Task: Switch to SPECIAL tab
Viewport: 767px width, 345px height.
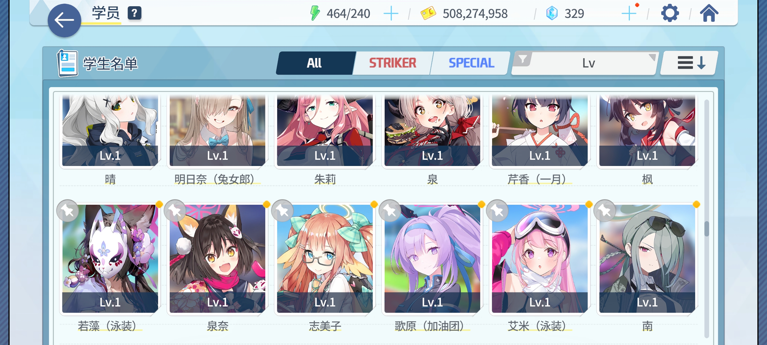Action: (471, 63)
